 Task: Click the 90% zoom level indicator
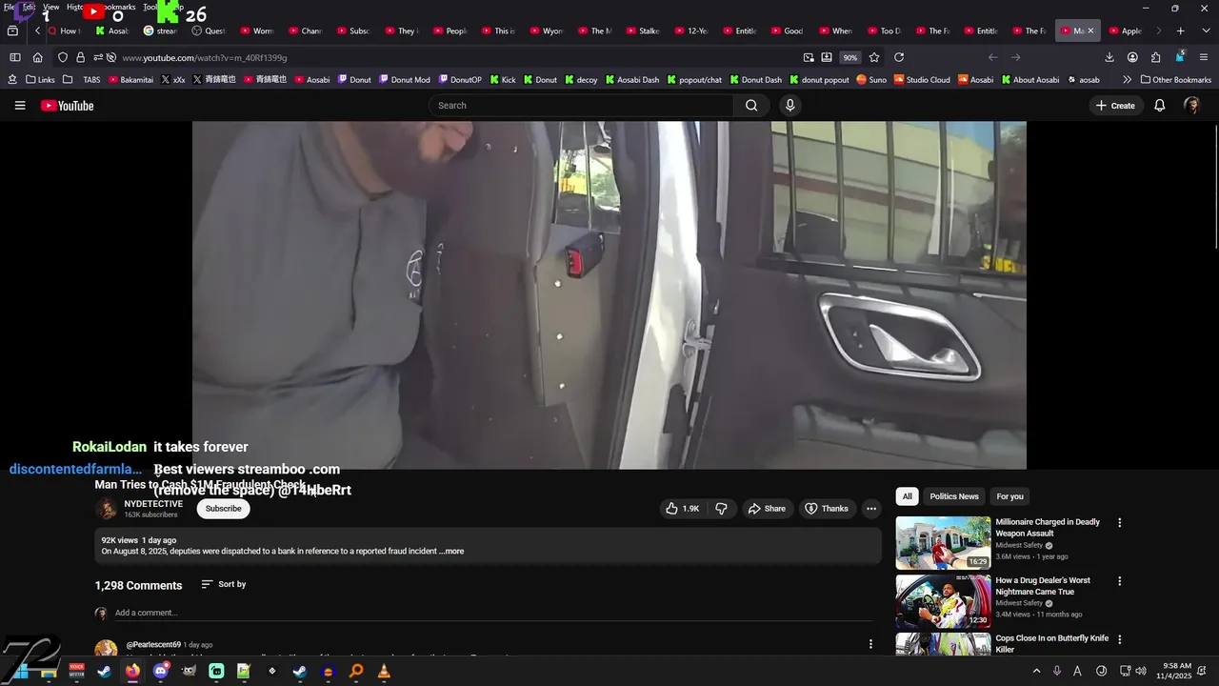(x=849, y=57)
